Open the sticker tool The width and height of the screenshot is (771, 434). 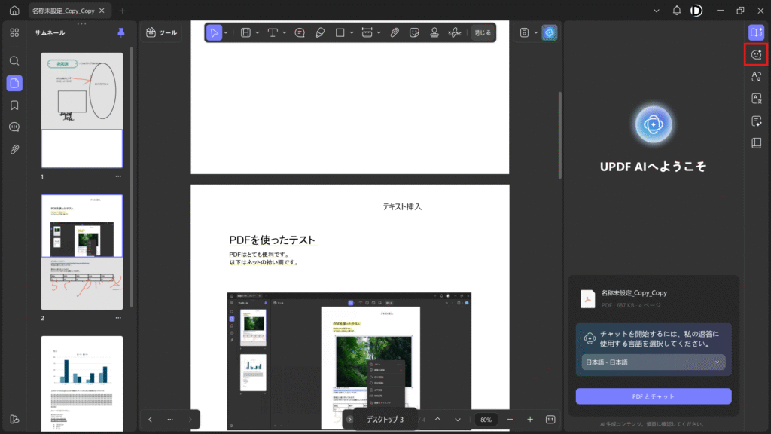coord(414,32)
